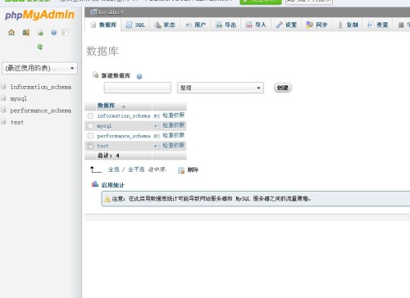Open the 用户 tab
Viewport: 410px width, 298px height.
click(x=195, y=25)
